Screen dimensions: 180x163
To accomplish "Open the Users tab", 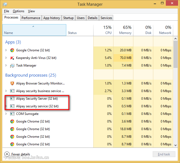I will point(81,18).
